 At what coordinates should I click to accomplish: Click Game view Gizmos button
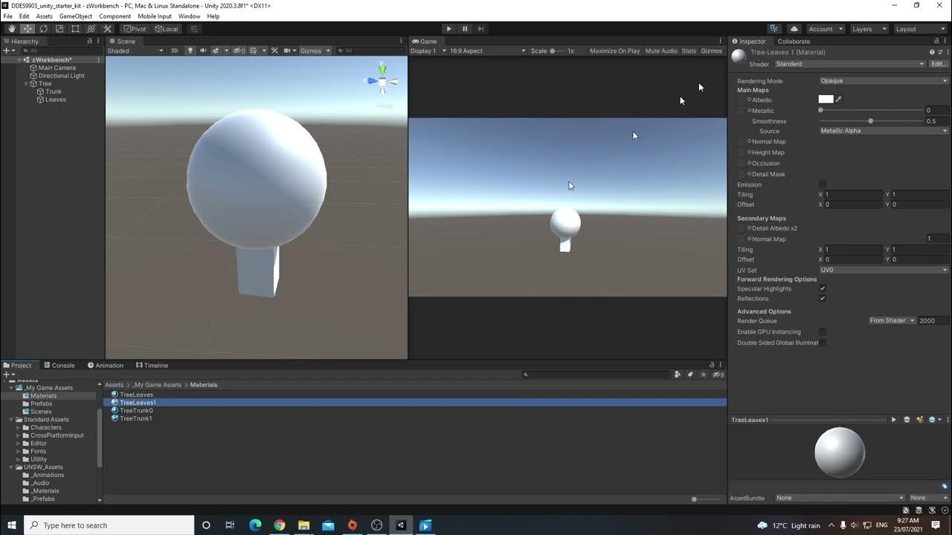[x=711, y=51]
